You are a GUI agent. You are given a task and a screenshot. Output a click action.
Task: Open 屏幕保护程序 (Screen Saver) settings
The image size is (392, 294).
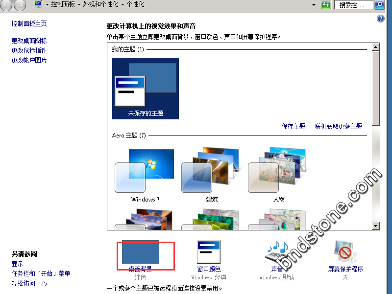point(345,253)
